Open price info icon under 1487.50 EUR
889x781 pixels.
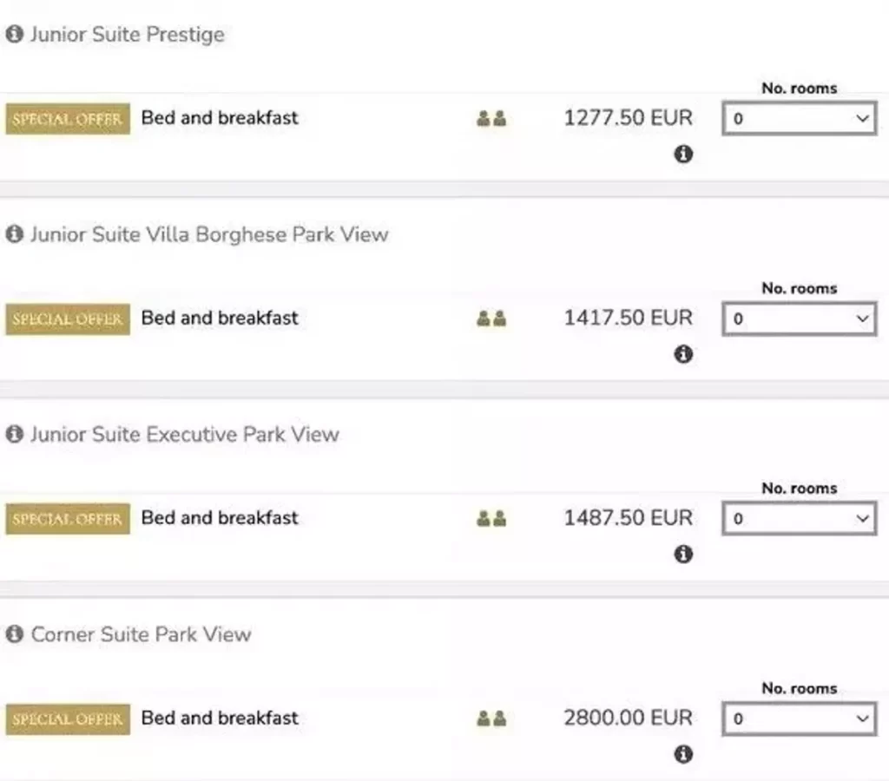[x=683, y=554]
